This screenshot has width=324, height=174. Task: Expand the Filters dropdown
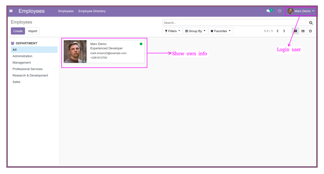[x=173, y=31]
